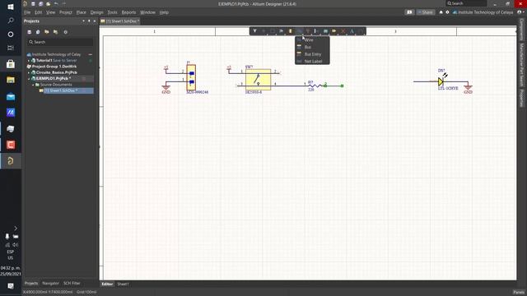This screenshot has height=296, width=527.
Task: Click the Panels button at bottom right
Action: 519,292
